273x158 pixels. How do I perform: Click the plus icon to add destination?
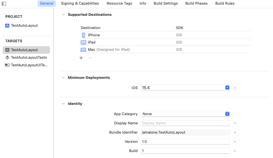(x=81, y=58)
